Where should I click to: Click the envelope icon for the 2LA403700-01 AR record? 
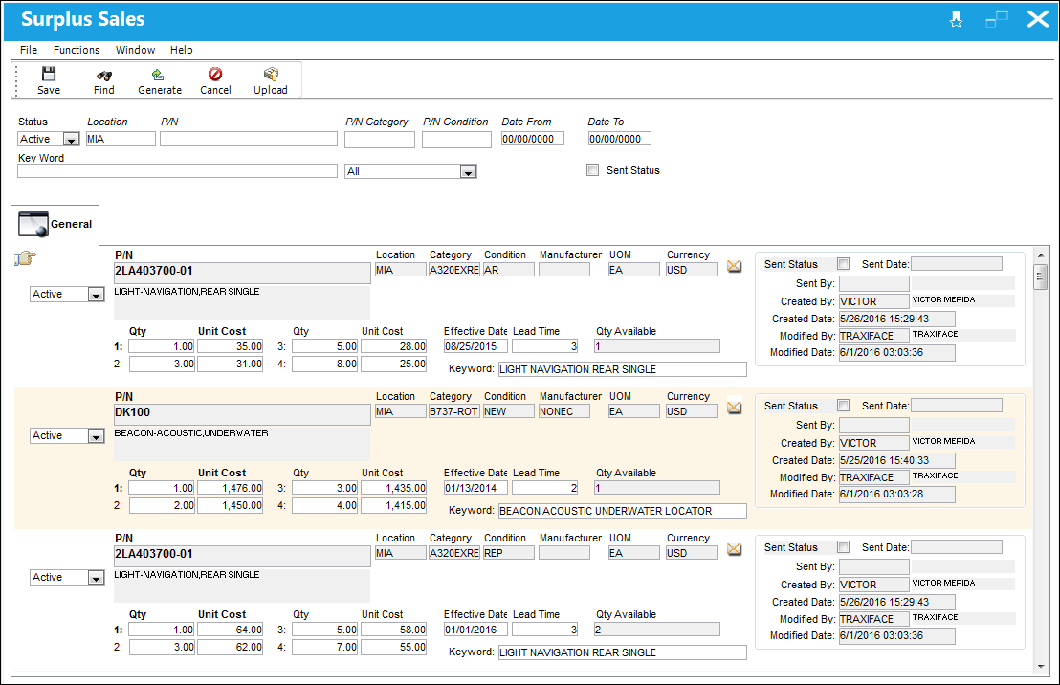734,266
